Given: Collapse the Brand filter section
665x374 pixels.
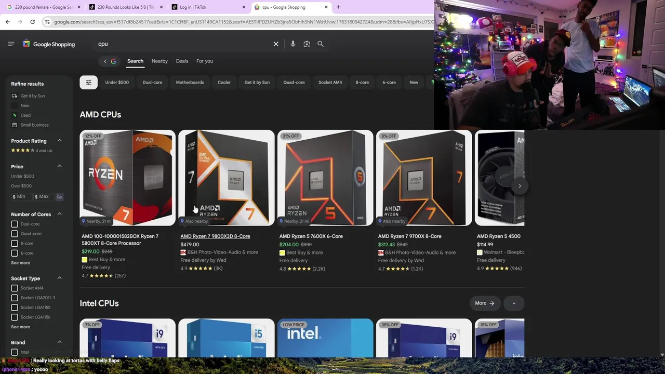Looking at the screenshot, I should point(59,342).
